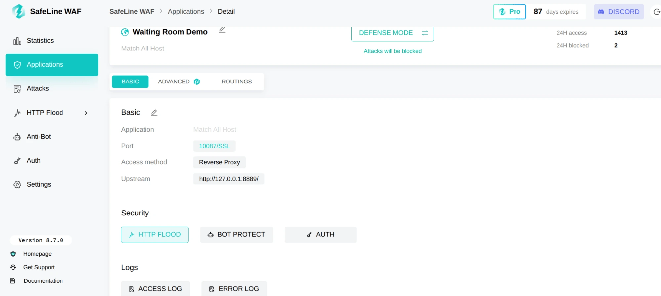Click the Auth key icon in sidebar
The width and height of the screenshot is (661, 296).
[17, 161]
